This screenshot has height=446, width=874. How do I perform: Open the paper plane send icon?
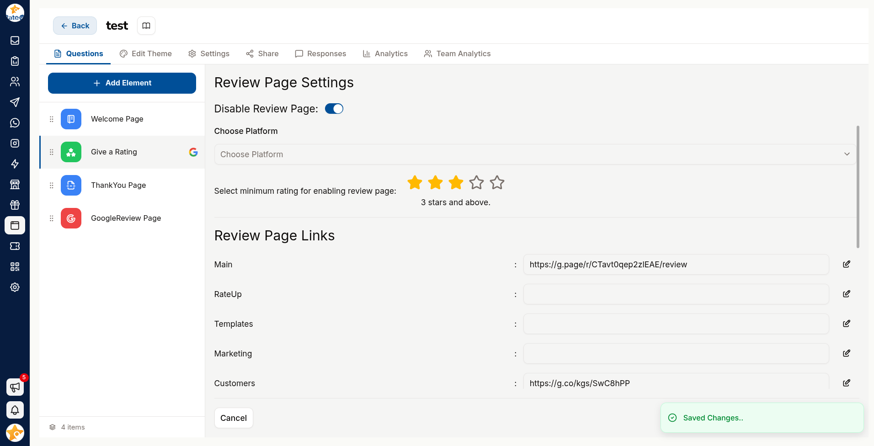tap(15, 102)
